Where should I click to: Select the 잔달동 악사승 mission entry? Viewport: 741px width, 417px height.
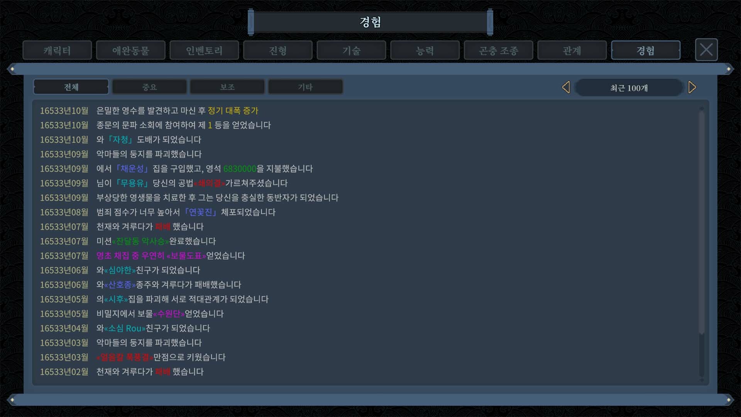pyautogui.click(x=140, y=241)
